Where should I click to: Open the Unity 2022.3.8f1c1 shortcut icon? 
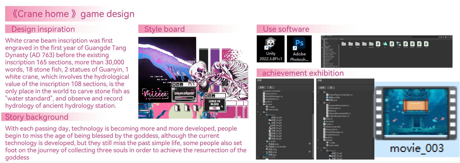coord(270,49)
